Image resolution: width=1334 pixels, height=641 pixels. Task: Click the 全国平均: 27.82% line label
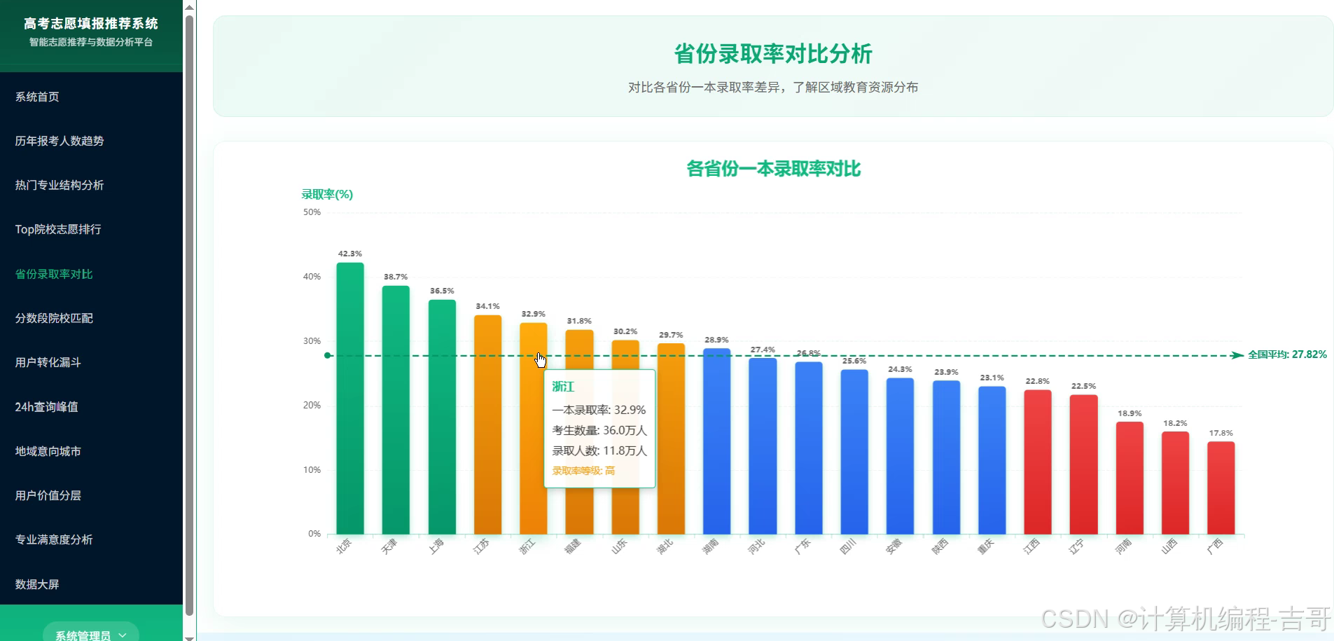tap(1287, 354)
